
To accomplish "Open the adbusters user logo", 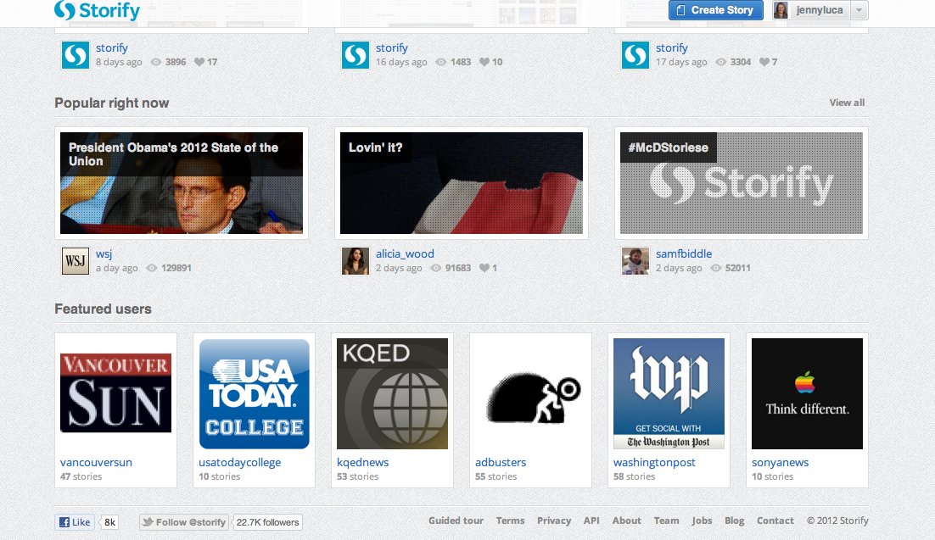I will tap(530, 393).
